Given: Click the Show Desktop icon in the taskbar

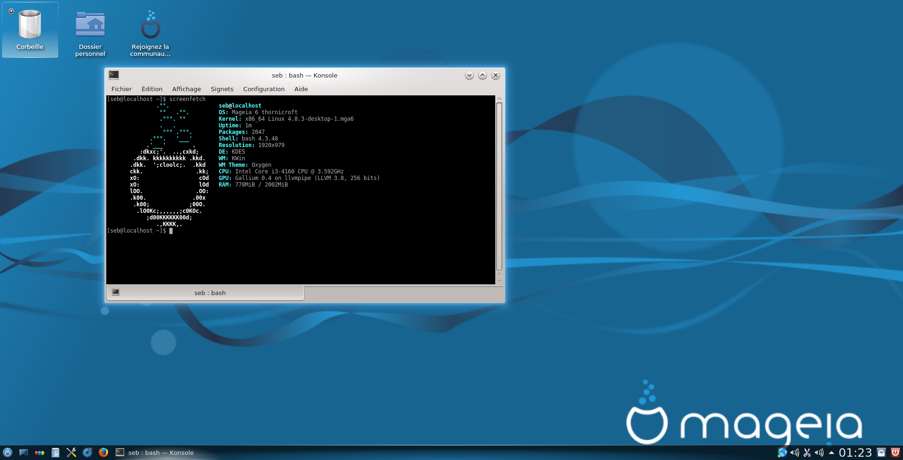Looking at the screenshot, I should [24, 452].
